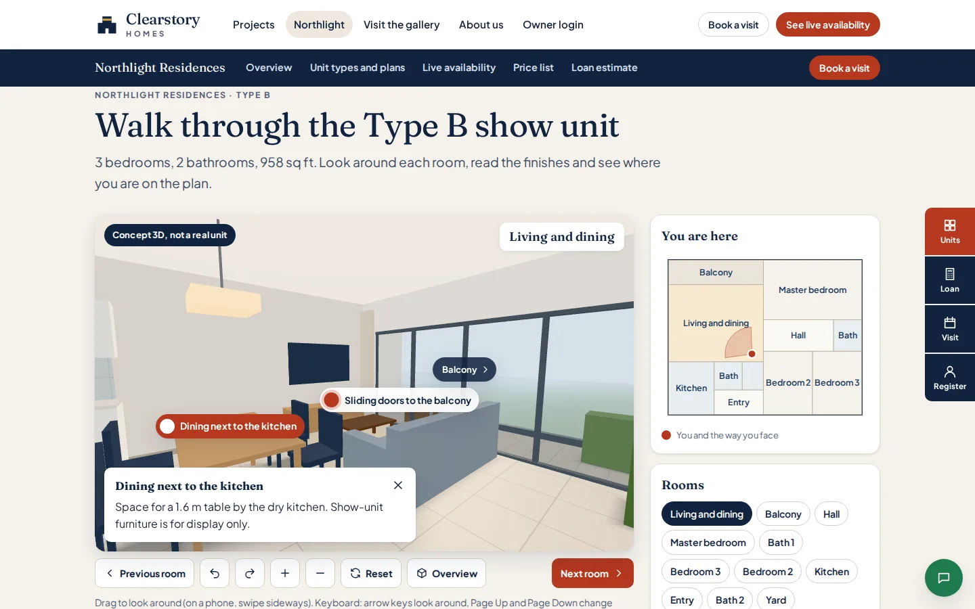Switch to Overview mode
Screen dimensions: 975x609
[446, 573]
